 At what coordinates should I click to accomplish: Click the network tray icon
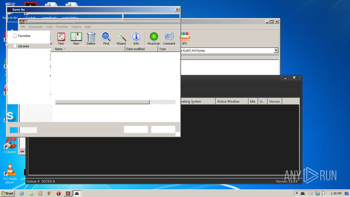(x=317, y=193)
